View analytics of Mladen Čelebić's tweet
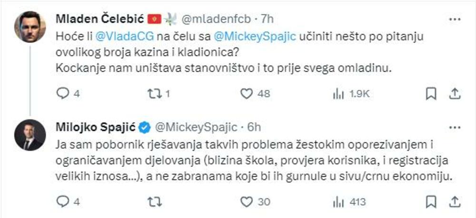This screenshot has width=476, height=218. click(338, 94)
